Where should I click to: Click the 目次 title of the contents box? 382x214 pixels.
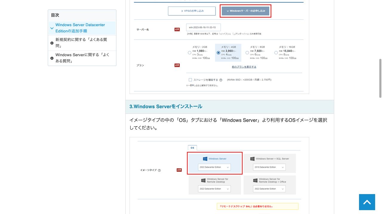55,15
